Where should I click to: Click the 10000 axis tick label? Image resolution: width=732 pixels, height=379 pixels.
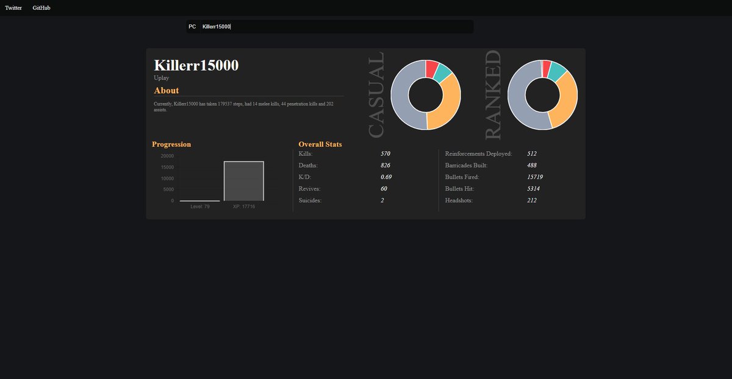[x=167, y=179]
